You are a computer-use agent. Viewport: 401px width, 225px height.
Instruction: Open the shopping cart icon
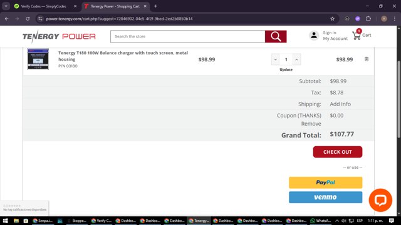tap(357, 35)
